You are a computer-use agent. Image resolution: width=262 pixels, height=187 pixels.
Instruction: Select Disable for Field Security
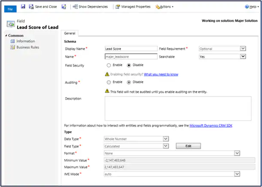pyautogui.click(x=129, y=65)
